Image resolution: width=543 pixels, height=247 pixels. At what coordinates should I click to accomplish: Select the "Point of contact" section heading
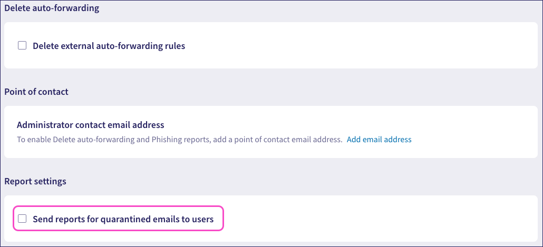pos(36,92)
